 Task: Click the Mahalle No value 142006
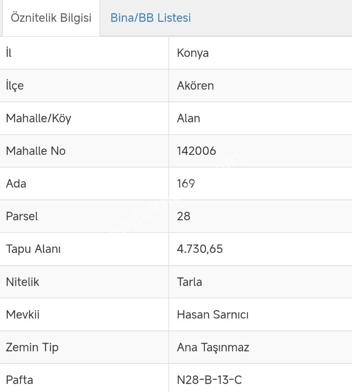pyautogui.click(x=196, y=151)
